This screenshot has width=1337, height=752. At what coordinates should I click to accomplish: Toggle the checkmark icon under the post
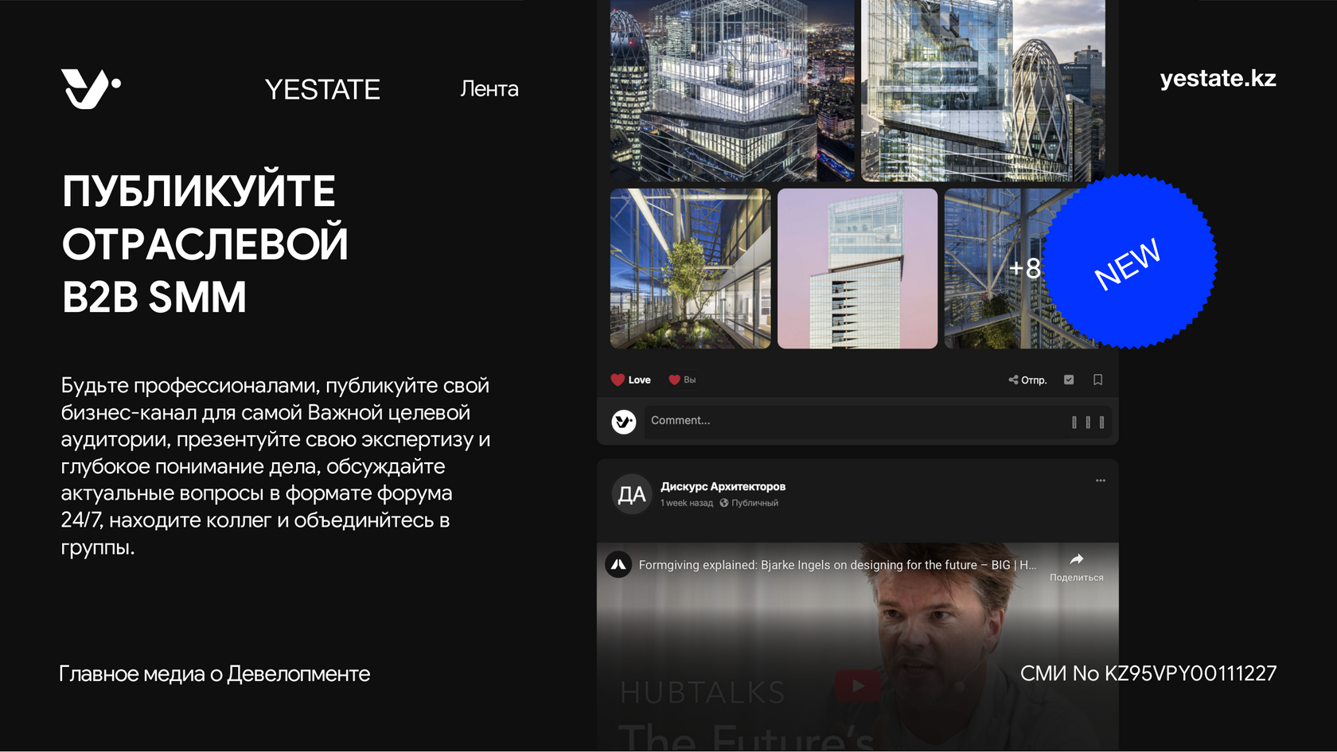(1069, 380)
